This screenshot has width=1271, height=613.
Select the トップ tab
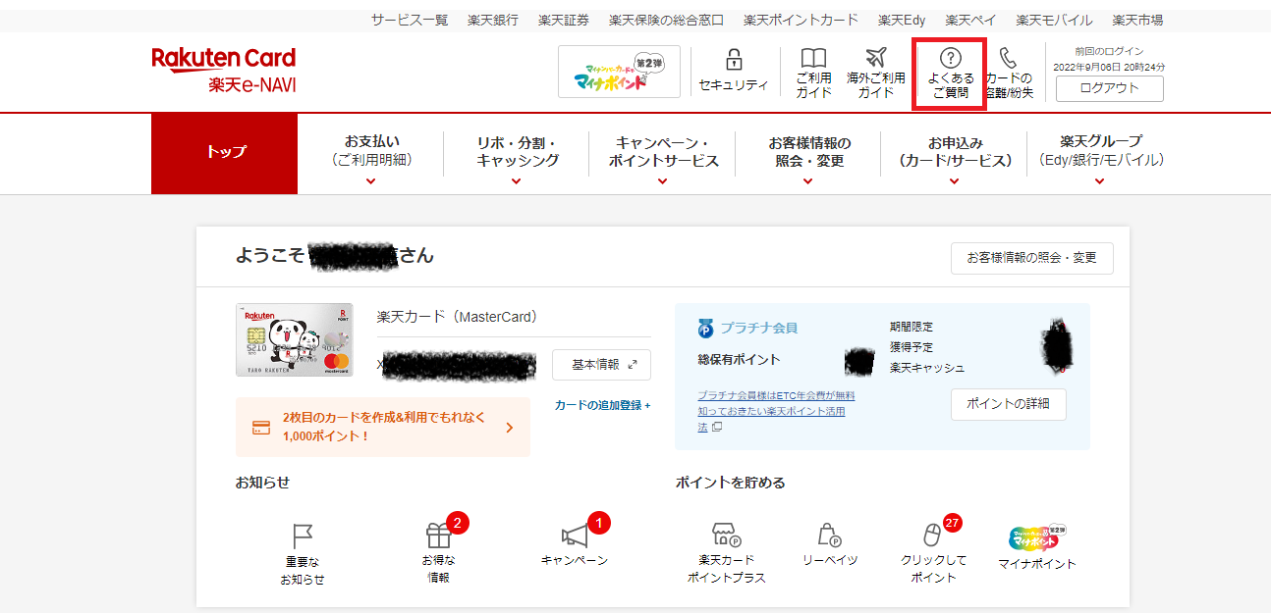click(225, 153)
